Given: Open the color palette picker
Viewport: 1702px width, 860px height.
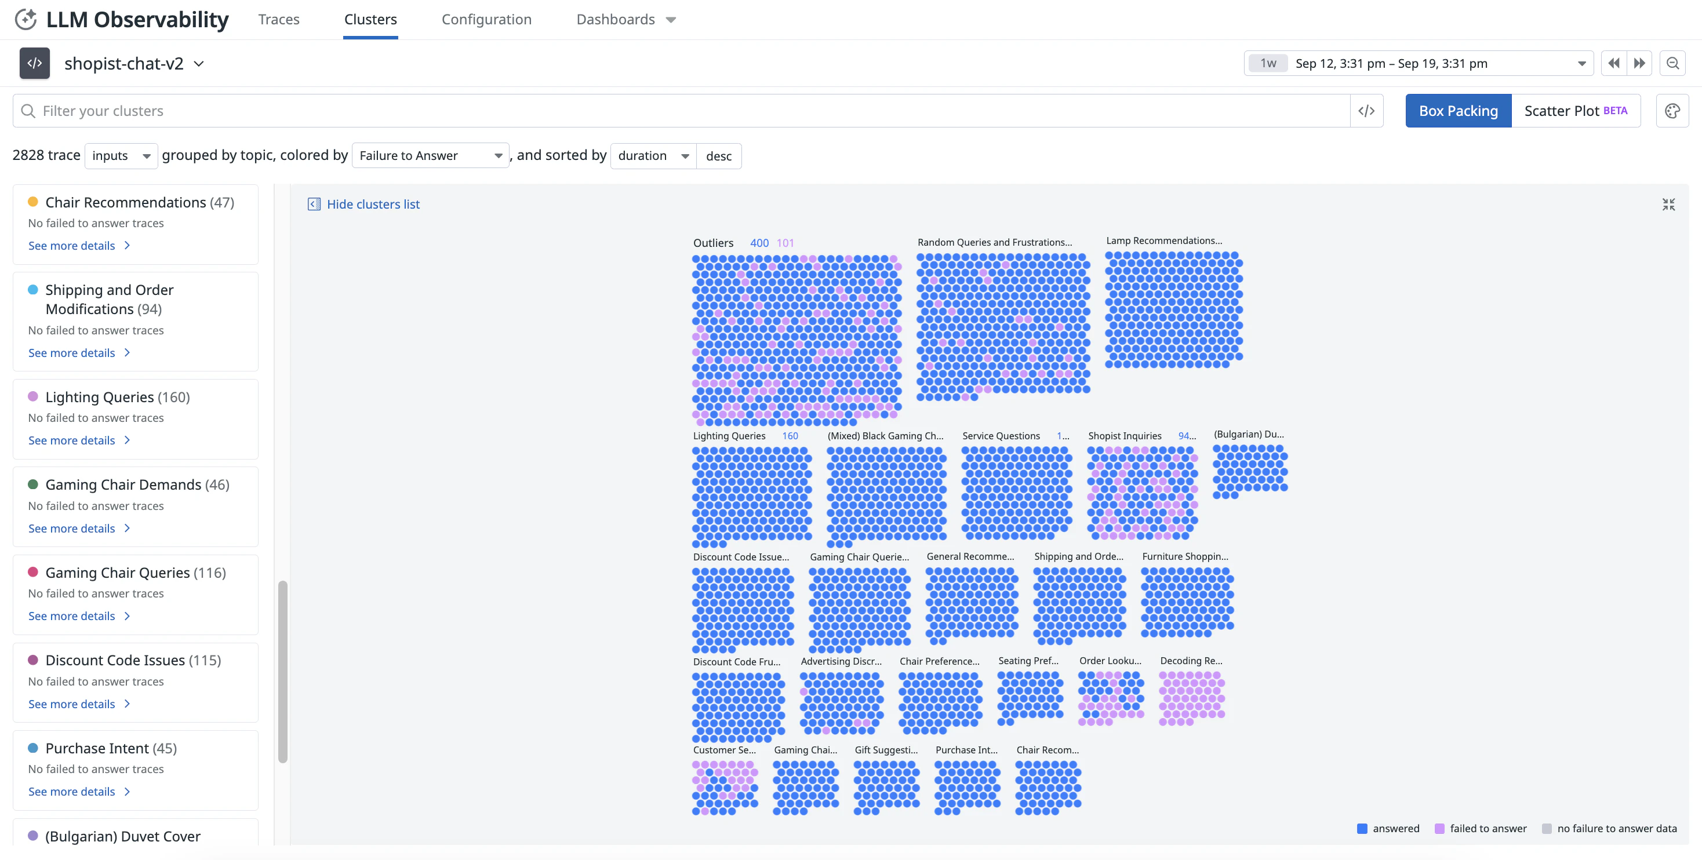Looking at the screenshot, I should click(1672, 110).
